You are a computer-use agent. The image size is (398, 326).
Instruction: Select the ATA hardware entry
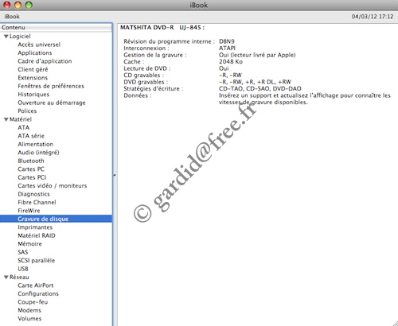[23, 127]
